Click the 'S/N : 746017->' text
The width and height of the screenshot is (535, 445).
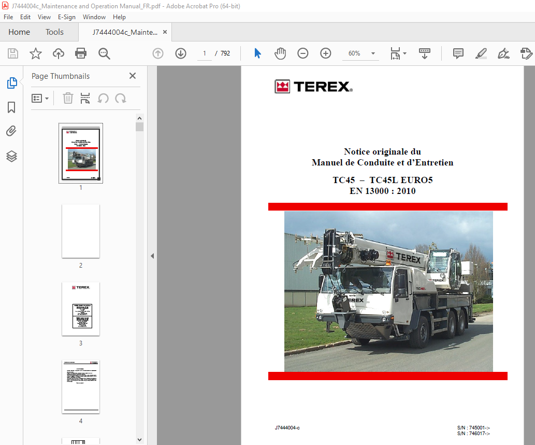point(473,434)
